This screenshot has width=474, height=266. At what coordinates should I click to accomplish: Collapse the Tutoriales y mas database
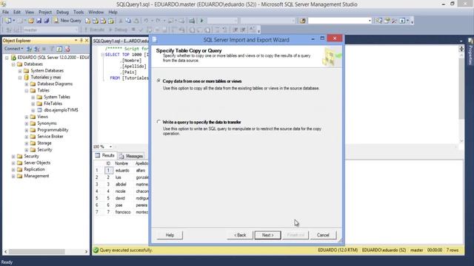20,78
